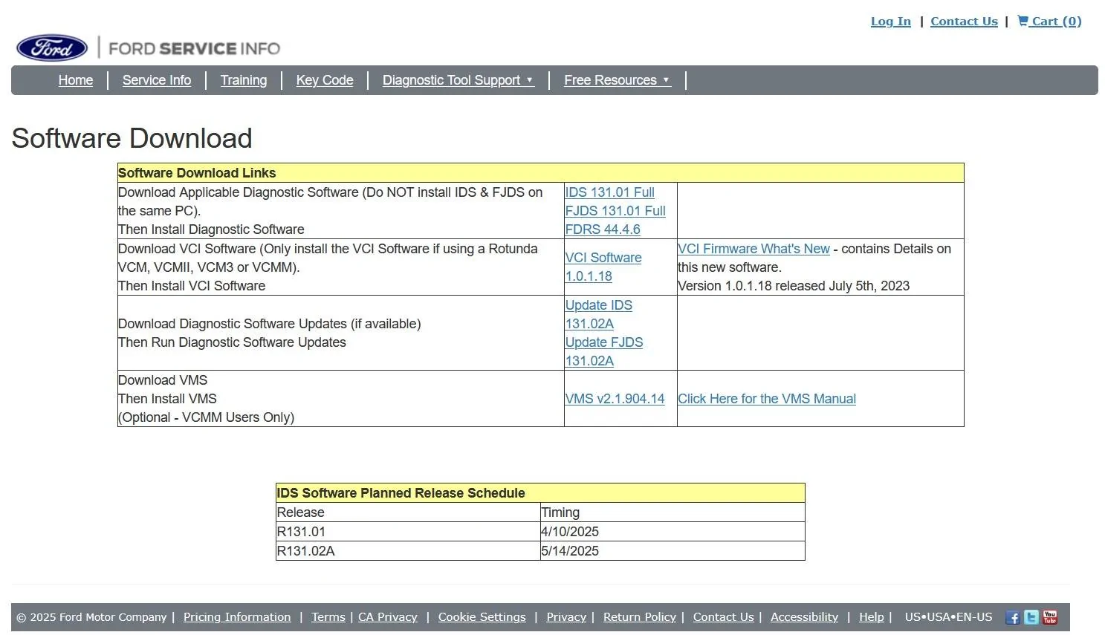The height and width of the screenshot is (635, 1105).
Task: Open the CA Privacy footer link
Action: point(388,617)
